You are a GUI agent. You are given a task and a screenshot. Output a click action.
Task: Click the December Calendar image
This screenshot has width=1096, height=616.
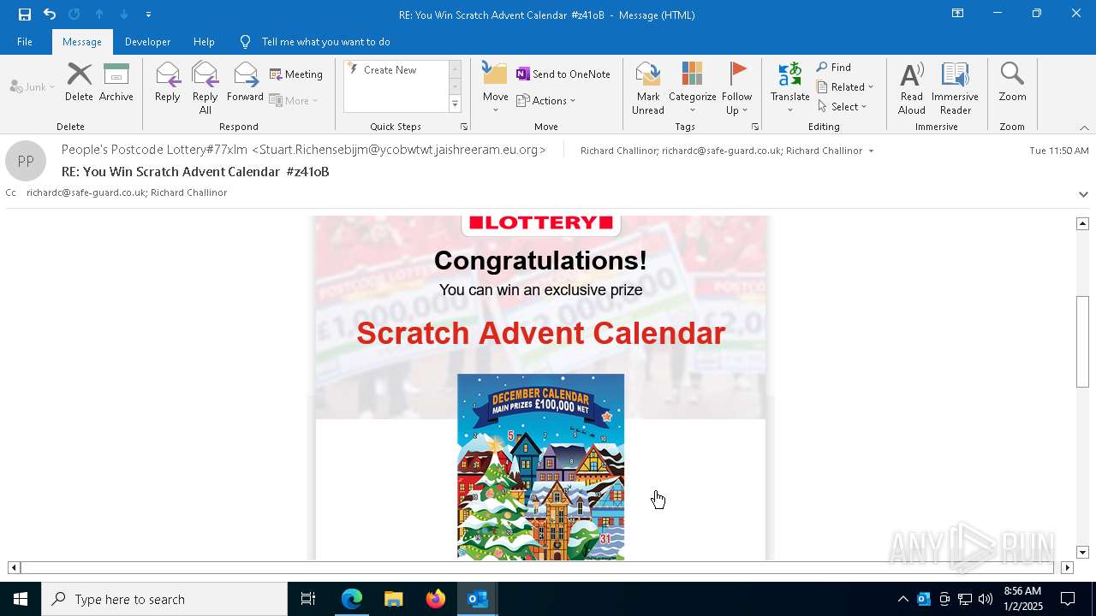coord(540,467)
